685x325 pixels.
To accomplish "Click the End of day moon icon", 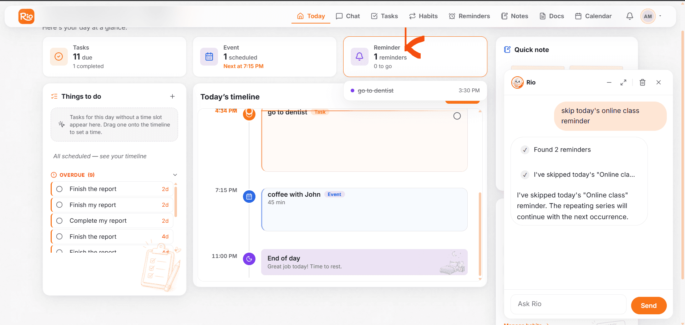I will click(249, 259).
